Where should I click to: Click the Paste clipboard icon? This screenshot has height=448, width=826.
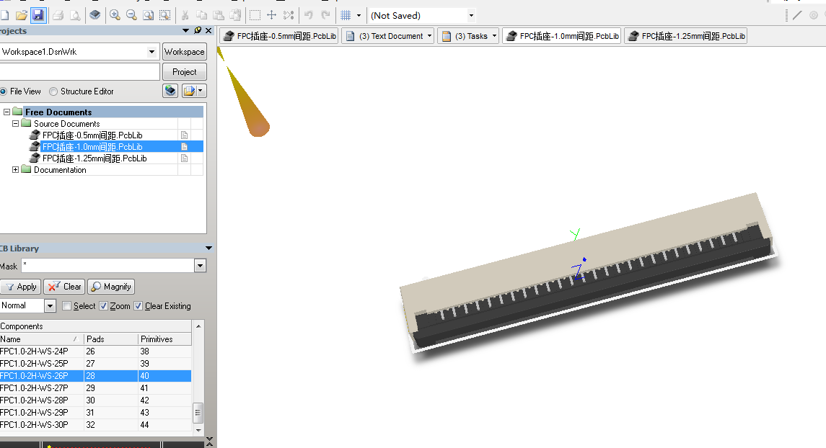point(218,15)
